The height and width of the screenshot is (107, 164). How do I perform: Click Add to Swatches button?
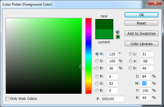point(142,33)
